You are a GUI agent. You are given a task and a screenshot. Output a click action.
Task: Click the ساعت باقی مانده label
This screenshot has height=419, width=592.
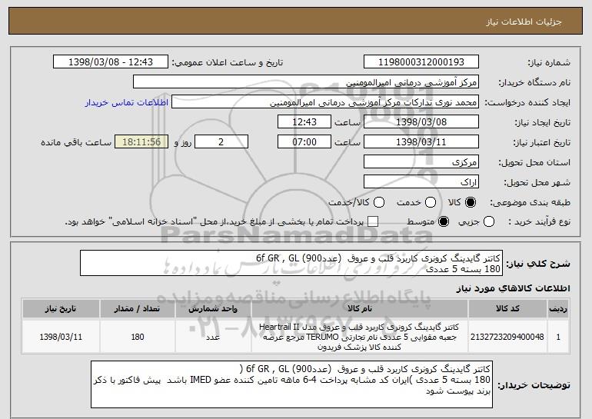coord(76,142)
